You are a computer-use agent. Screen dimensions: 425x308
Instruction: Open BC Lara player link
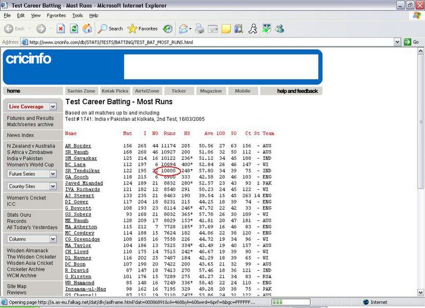(75, 165)
